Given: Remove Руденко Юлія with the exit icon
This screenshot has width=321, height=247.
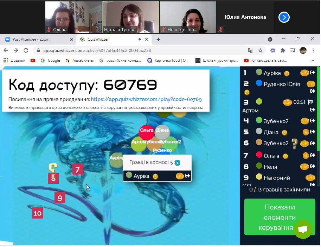Looking at the screenshot, I should [x=313, y=91].
